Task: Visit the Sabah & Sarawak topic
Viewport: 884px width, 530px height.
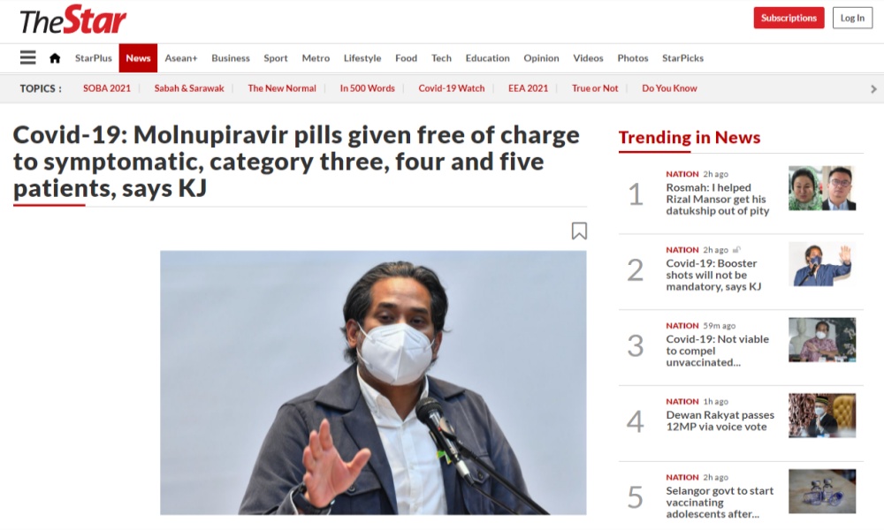Action: (x=189, y=88)
